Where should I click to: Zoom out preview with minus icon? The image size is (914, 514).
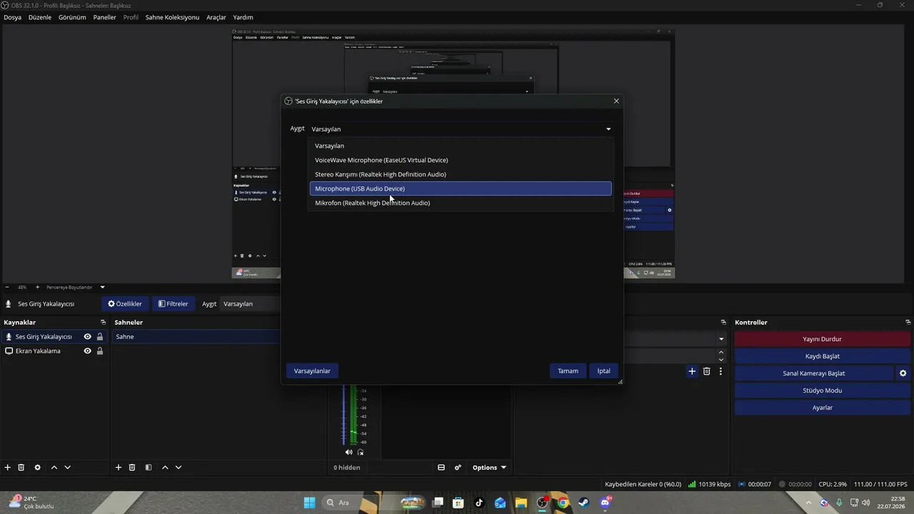(x=7, y=287)
